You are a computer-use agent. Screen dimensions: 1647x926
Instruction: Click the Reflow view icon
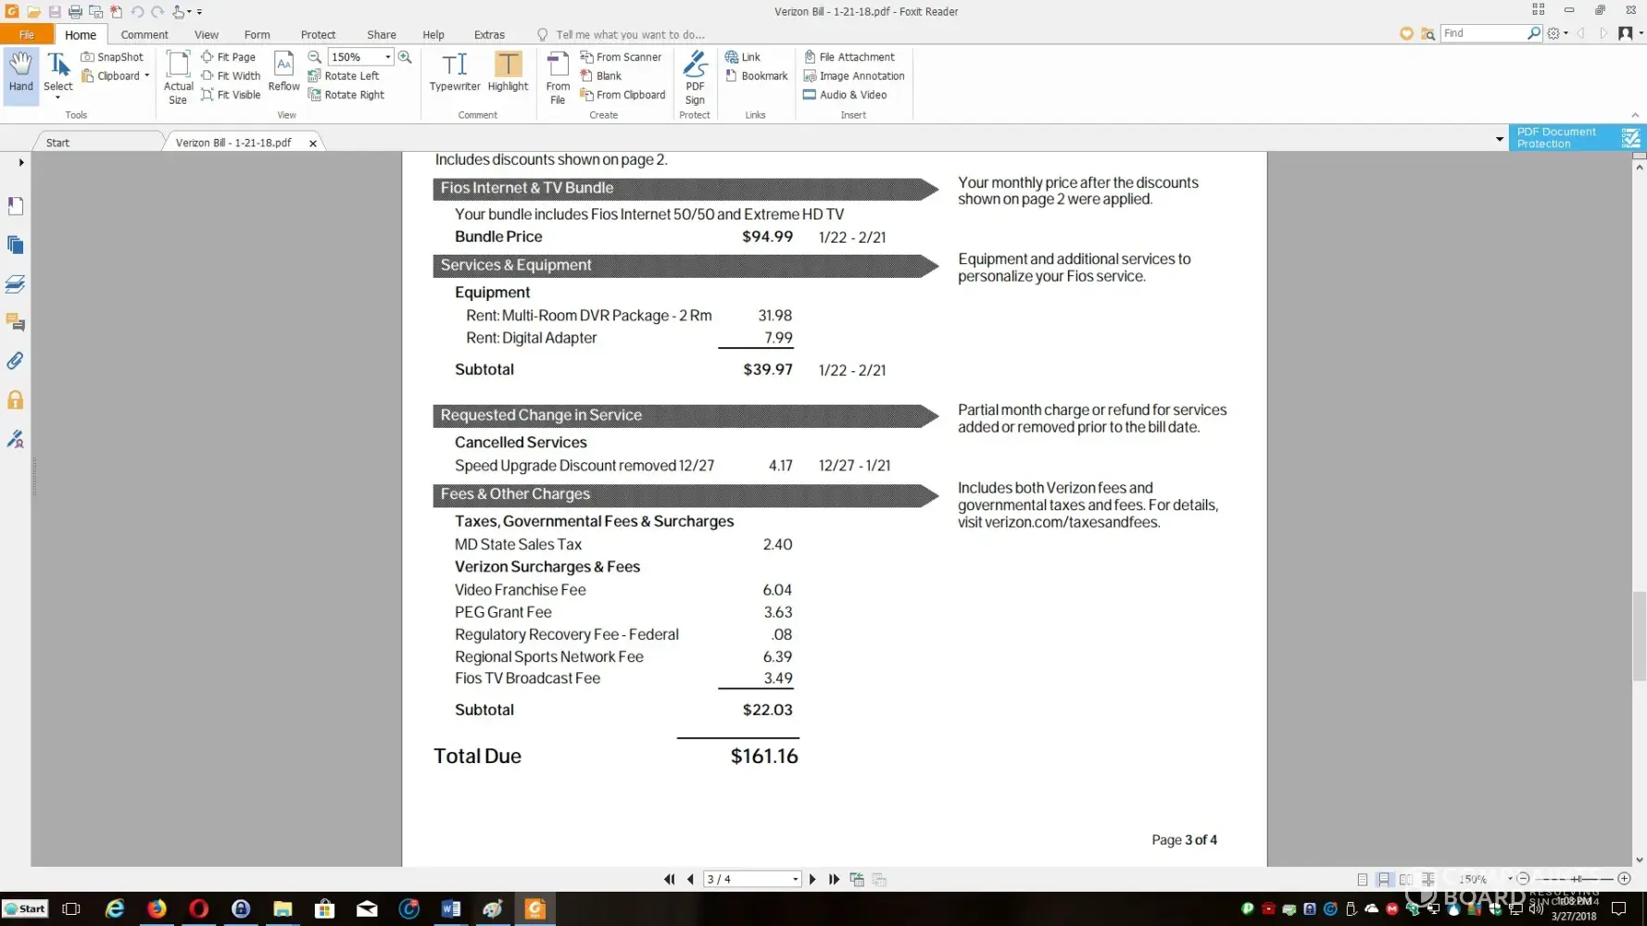click(x=283, y=72)
